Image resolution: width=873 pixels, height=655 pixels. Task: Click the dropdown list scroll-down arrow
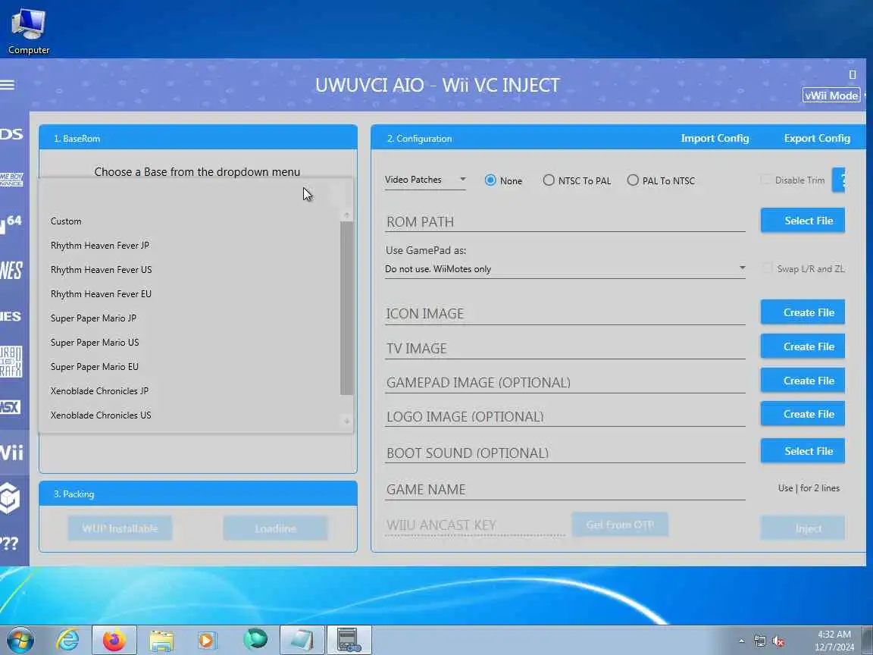pos(346,421)
